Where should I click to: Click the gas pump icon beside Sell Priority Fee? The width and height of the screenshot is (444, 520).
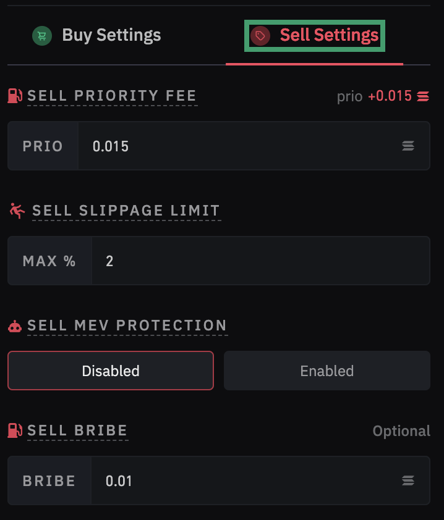pyautogui.click(x=15, y=96)
